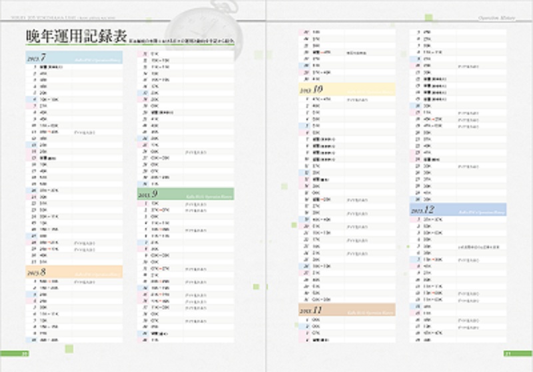This screenshot has width=533, height=372.
Task: Select the 2013.9 month header
Action: (x=186, y=194)
